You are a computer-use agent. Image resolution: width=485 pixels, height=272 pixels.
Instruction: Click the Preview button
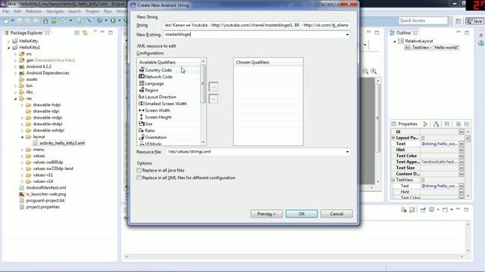pos(266,214)
